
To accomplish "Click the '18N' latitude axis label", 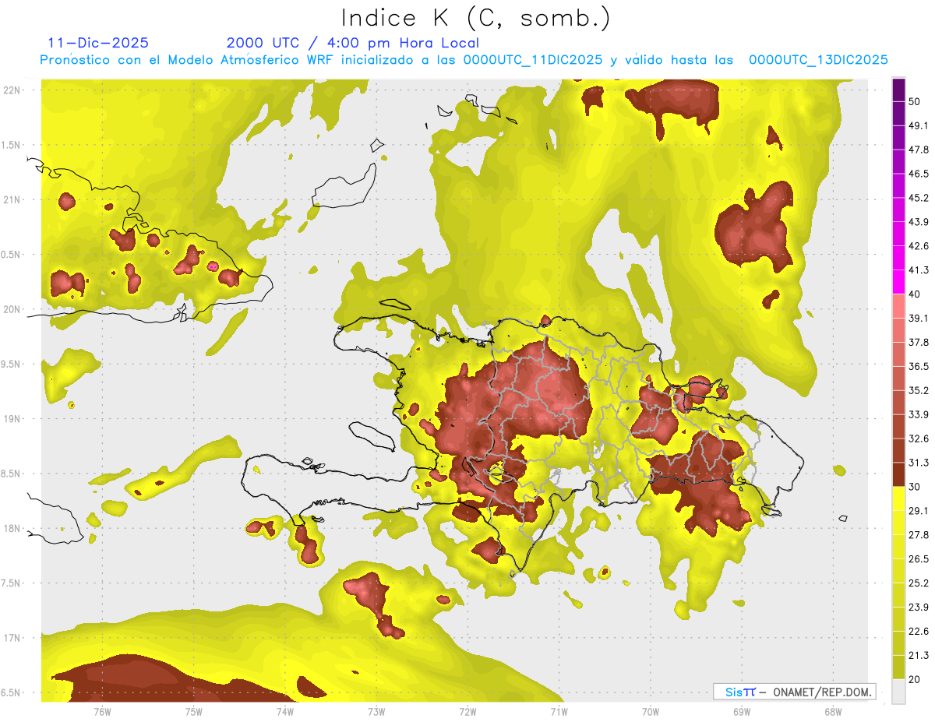I will [11, 529].
